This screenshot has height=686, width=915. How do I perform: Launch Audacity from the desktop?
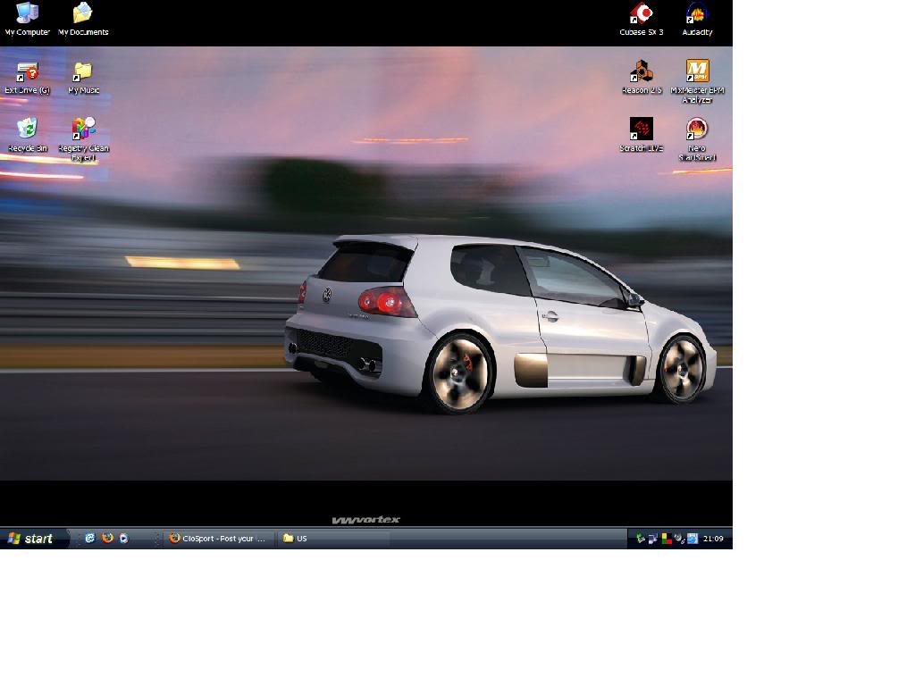click(x=697, y=14)
